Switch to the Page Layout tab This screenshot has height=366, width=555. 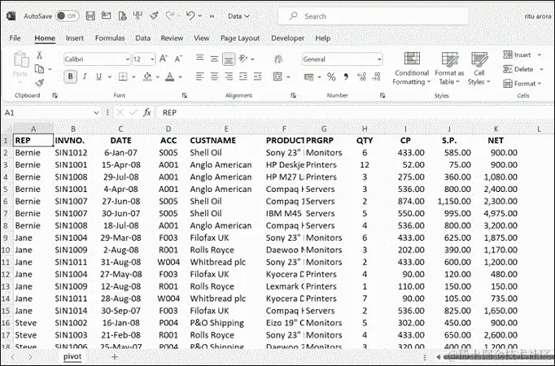click(240, 38)
